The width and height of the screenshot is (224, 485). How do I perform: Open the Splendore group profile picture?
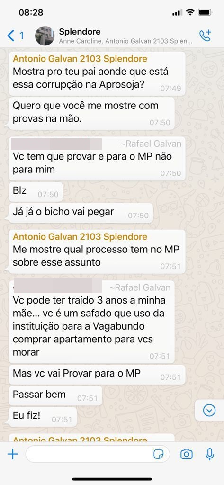(x=45, y=36)
